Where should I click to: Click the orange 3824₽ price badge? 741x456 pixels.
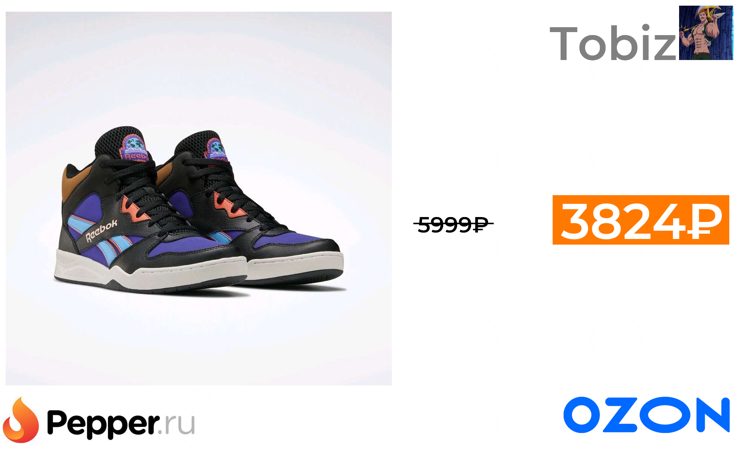pyautogui.click(x=641, y=220)
